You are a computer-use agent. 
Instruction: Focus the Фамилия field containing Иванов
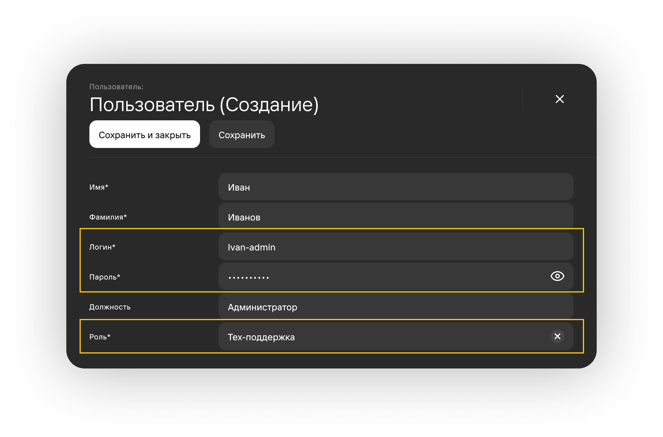396,217
